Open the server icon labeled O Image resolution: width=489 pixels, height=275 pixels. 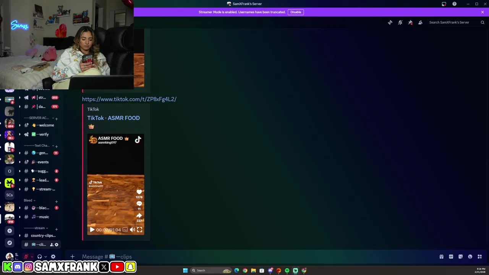click(10, 171)
